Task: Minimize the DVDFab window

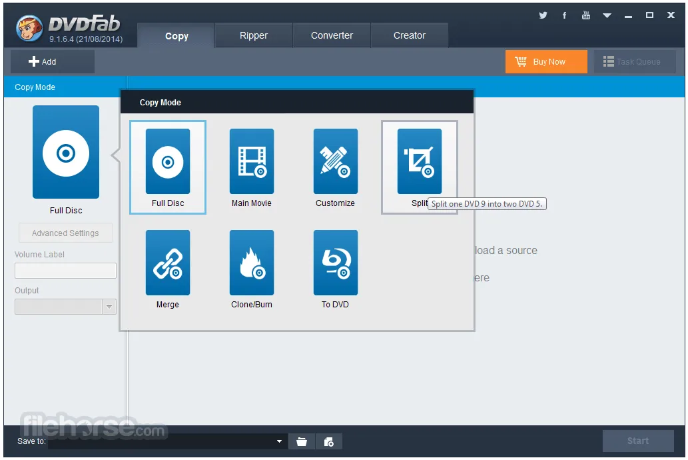Action: 628,16
